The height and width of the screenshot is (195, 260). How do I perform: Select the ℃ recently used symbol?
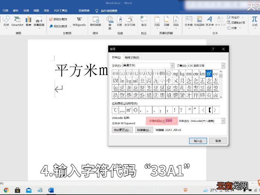pos(115,110)
